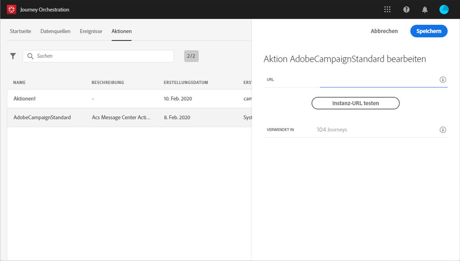Show info for Verwendet in row
The height and width of the screenshot is (261, 460).
click(x=443, y=130)
